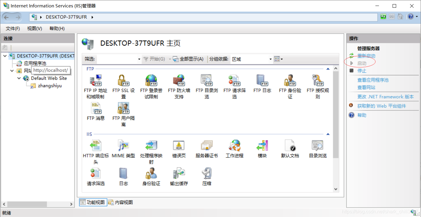Open FTP 日志 feature icon
The height and width of the screenshot is (217, 421).
pyautogui.click(x=262, y=80)
